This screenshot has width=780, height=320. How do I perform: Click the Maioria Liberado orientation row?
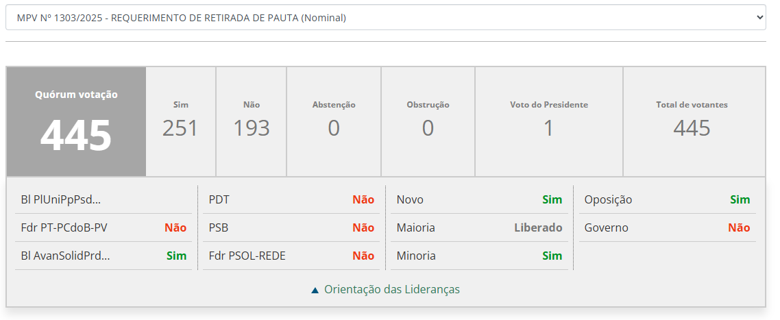[x=479, y=228]
